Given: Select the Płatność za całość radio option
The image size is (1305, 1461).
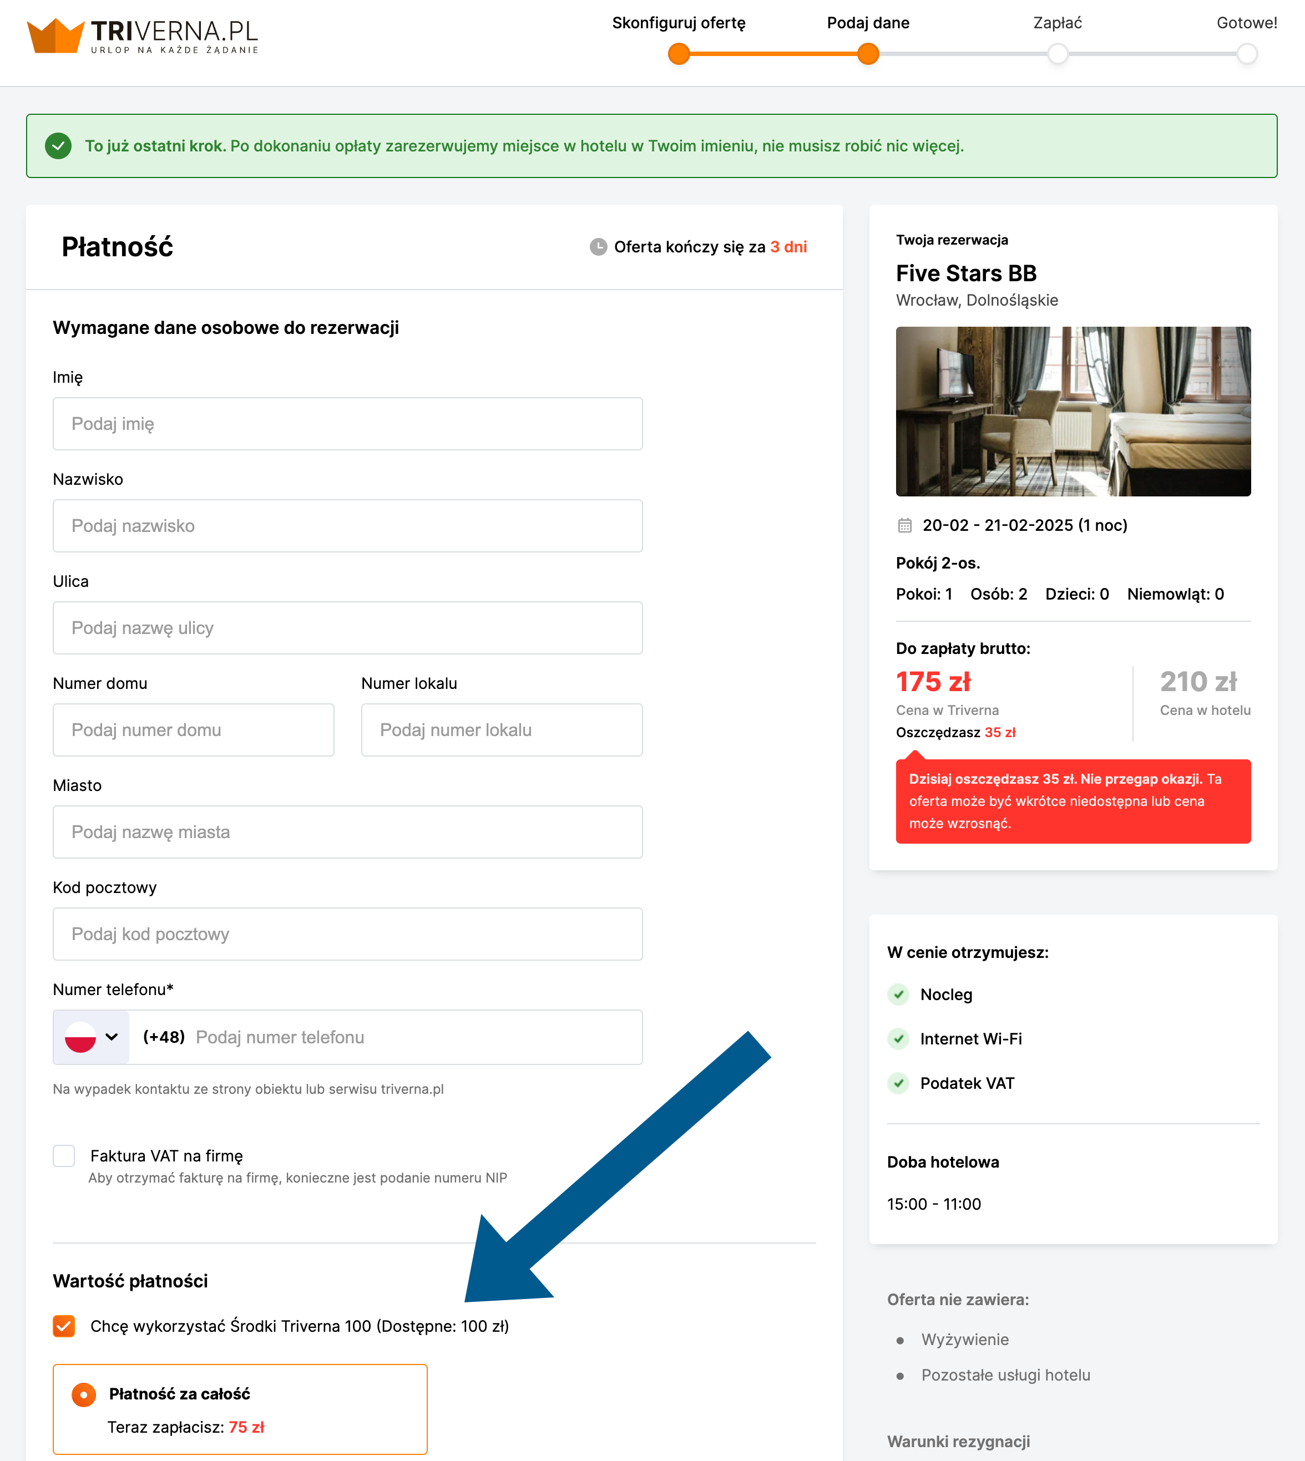Looking at the screenshot, I should pyautogui.click(x=84, y=1394).
